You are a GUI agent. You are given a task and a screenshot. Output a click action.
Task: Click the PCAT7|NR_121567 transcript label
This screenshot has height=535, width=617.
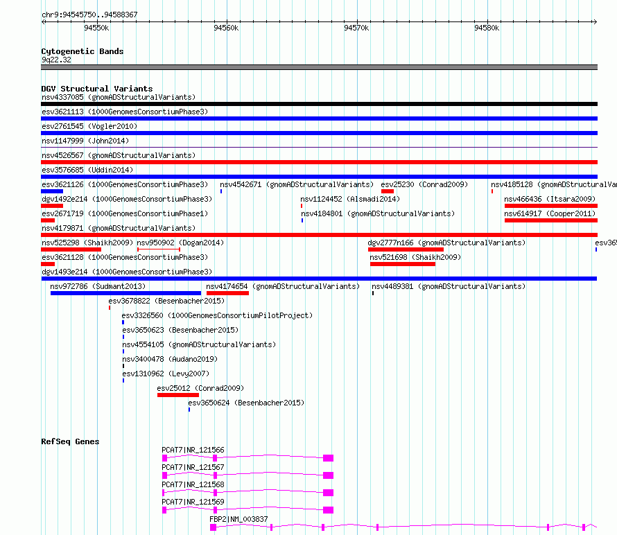(193, 467)
